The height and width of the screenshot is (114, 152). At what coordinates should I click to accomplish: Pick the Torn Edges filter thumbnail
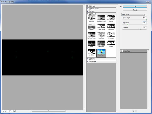91,52
